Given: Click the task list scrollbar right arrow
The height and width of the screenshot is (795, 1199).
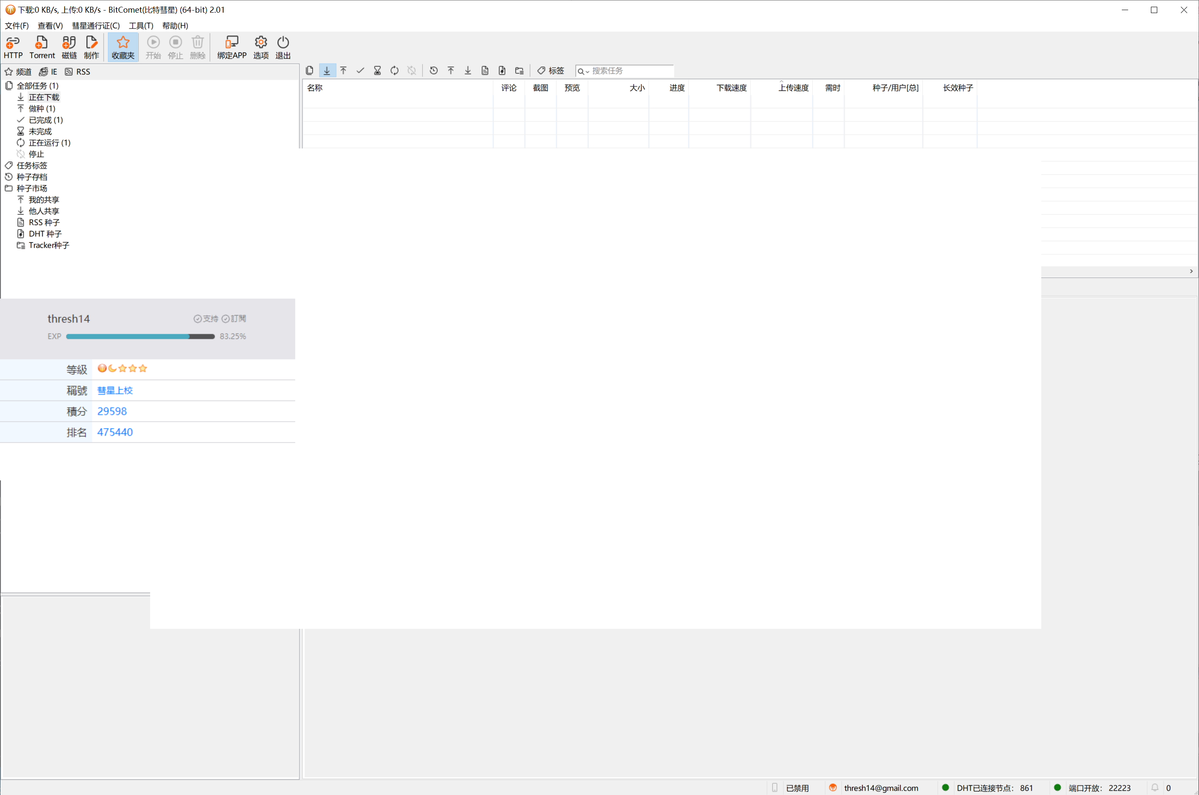Looking at the screenshot, I should (1191, 271).
